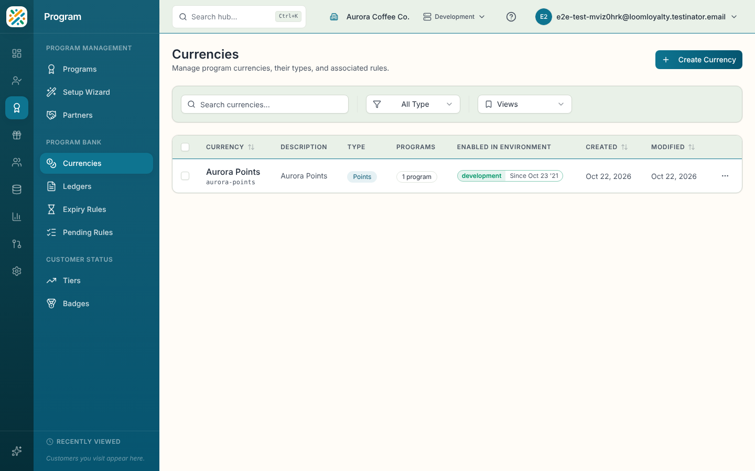
Task: Click the 1 program badge
Action: 417,177
